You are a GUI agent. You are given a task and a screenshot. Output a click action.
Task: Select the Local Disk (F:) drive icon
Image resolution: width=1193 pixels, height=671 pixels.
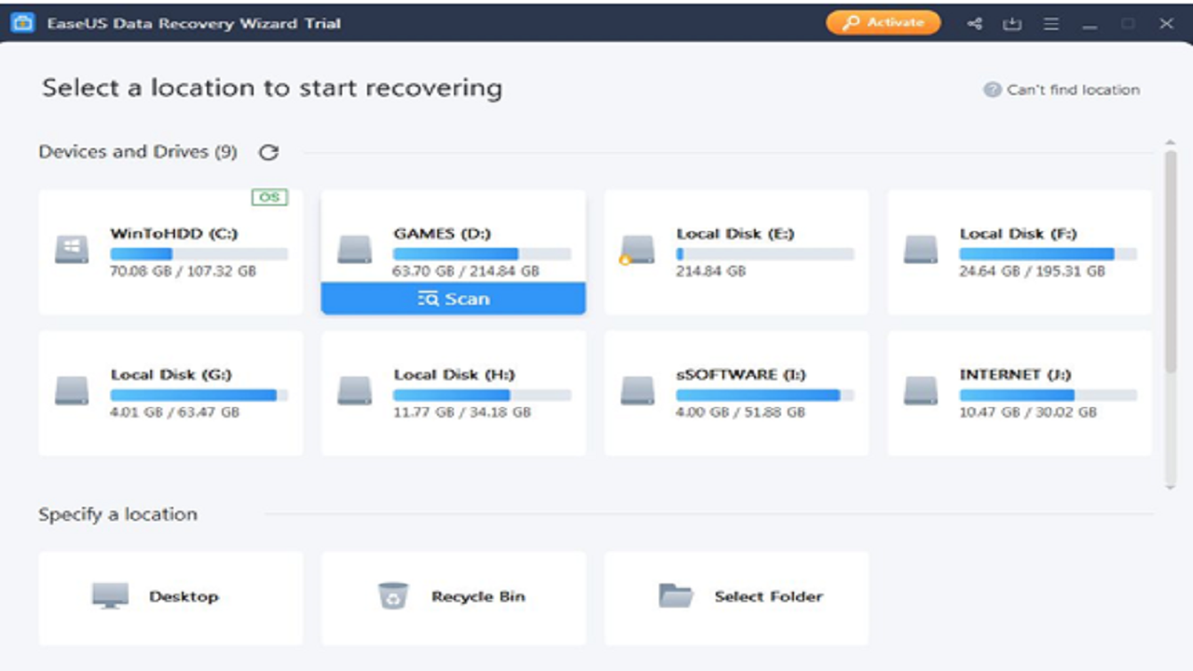click(921, 250)
